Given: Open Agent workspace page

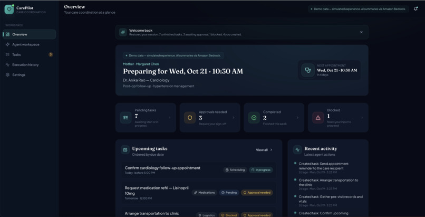Looking at the screenshot, I should point(30,44).
